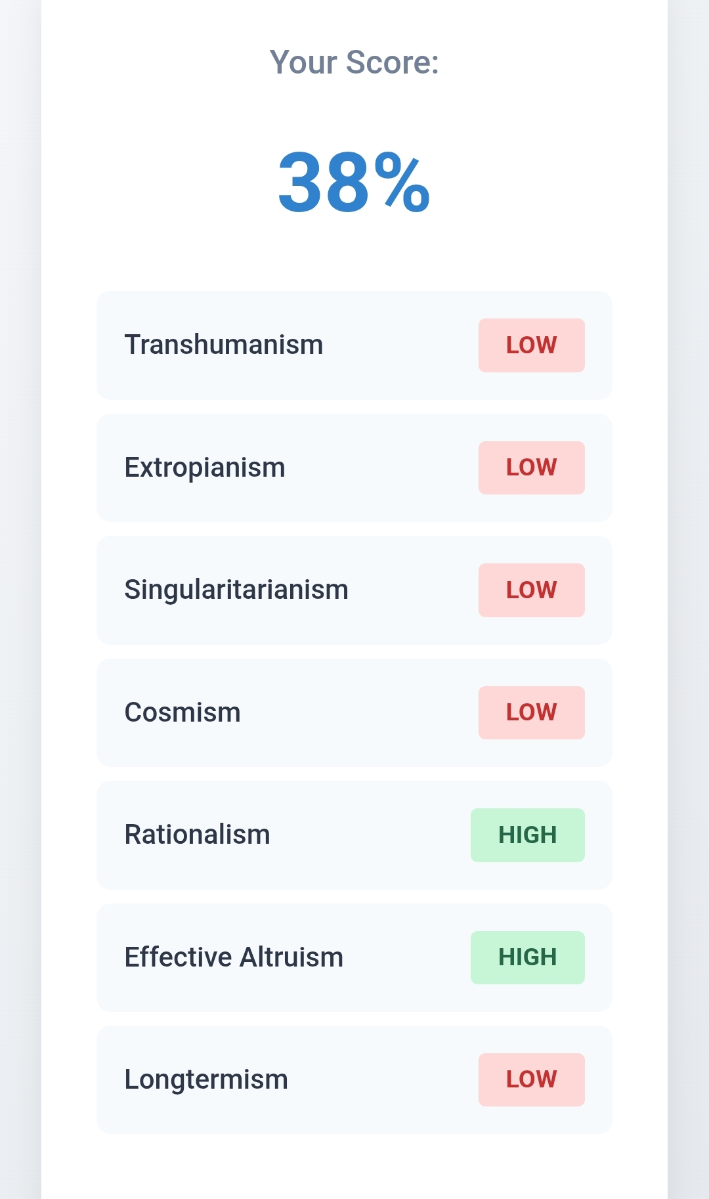Select the Rationalism label
709x1199 pixels.
(x=197, y=835)
